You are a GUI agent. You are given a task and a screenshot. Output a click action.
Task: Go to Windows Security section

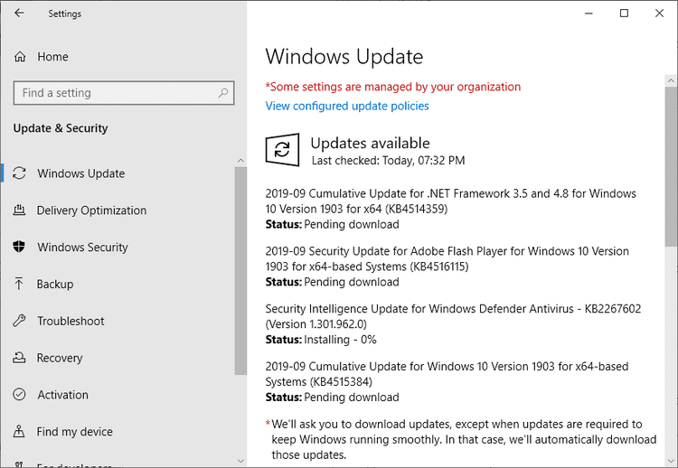82,247
